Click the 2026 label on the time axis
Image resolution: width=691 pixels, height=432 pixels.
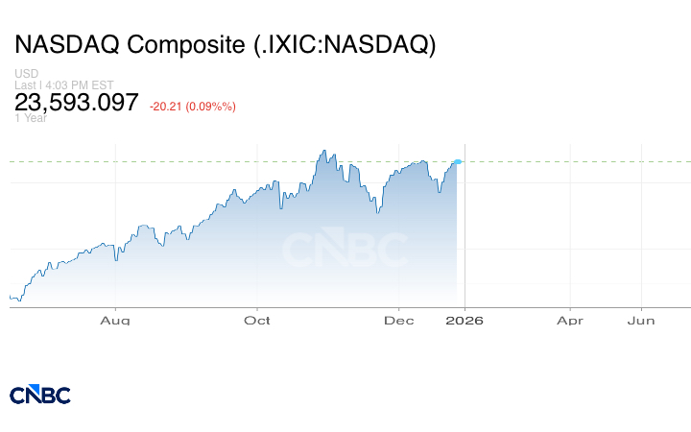[465, 321]
